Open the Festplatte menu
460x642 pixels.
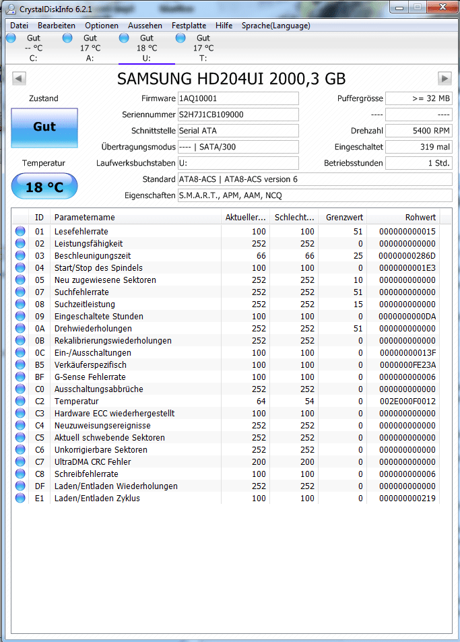tap(189, 26)
